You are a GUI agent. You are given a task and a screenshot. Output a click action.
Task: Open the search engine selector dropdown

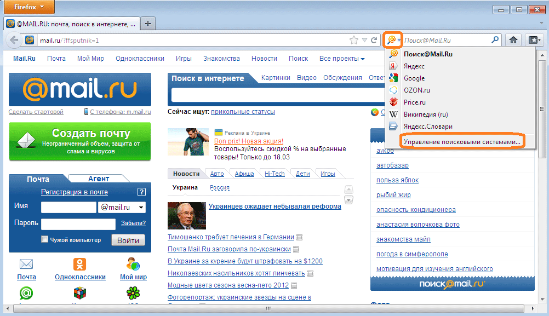point(393,40)
